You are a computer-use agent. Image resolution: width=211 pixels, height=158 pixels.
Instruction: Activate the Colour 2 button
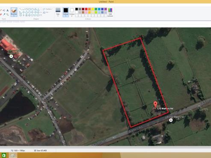(72, 12)
